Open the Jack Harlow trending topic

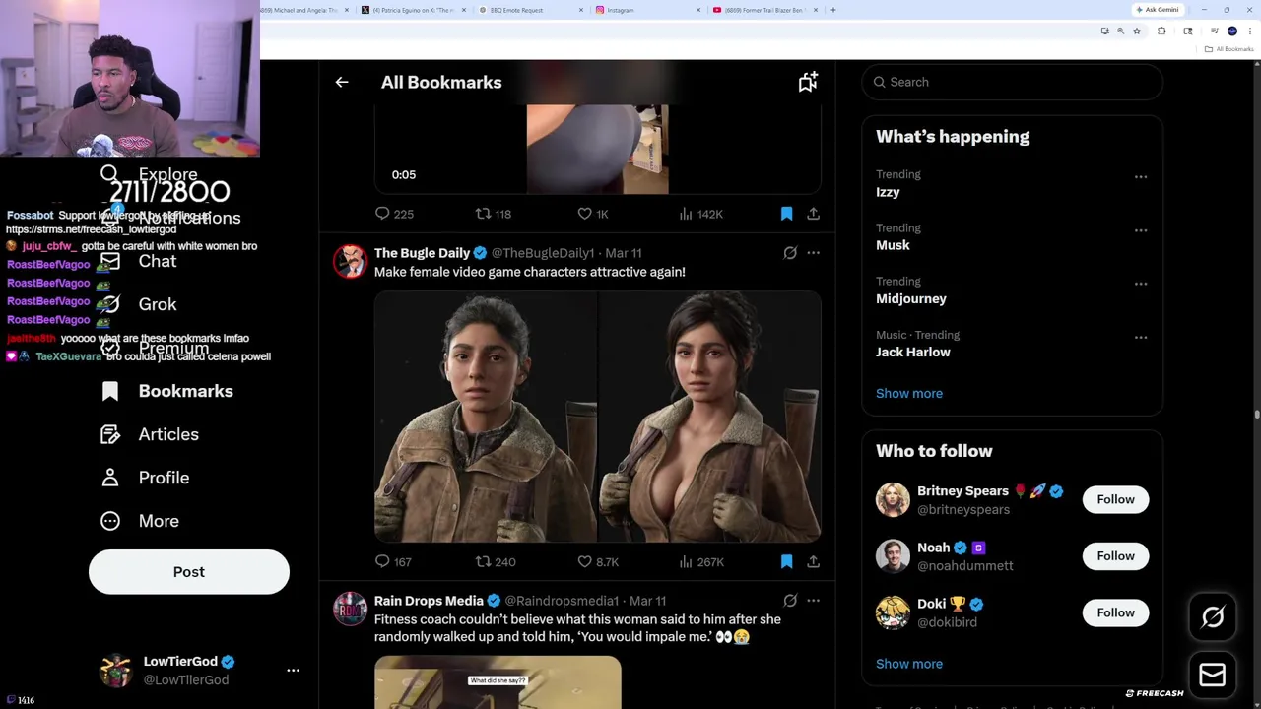point(913,352)
